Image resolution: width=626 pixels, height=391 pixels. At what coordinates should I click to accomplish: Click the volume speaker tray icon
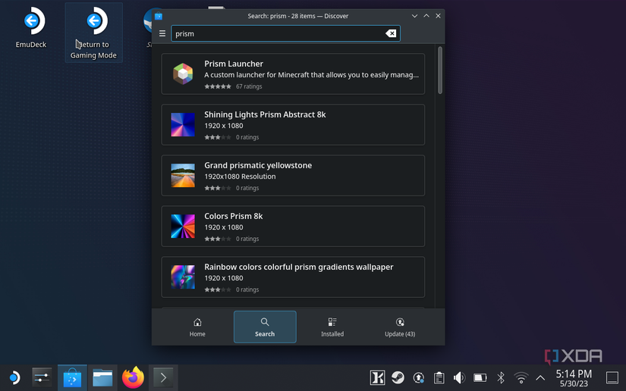click(459, 377)
